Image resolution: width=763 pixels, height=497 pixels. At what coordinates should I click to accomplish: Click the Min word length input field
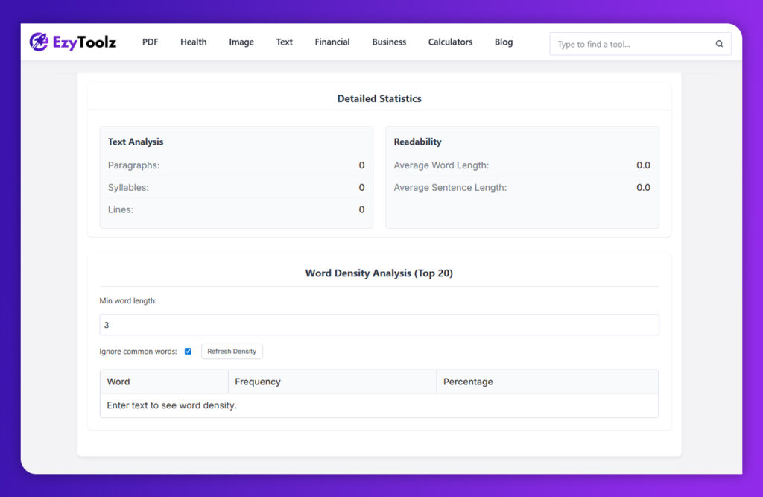(x=379, y=324)
